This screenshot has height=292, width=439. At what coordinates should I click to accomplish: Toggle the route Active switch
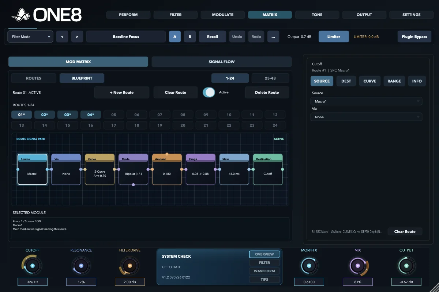tap(209, 92)
